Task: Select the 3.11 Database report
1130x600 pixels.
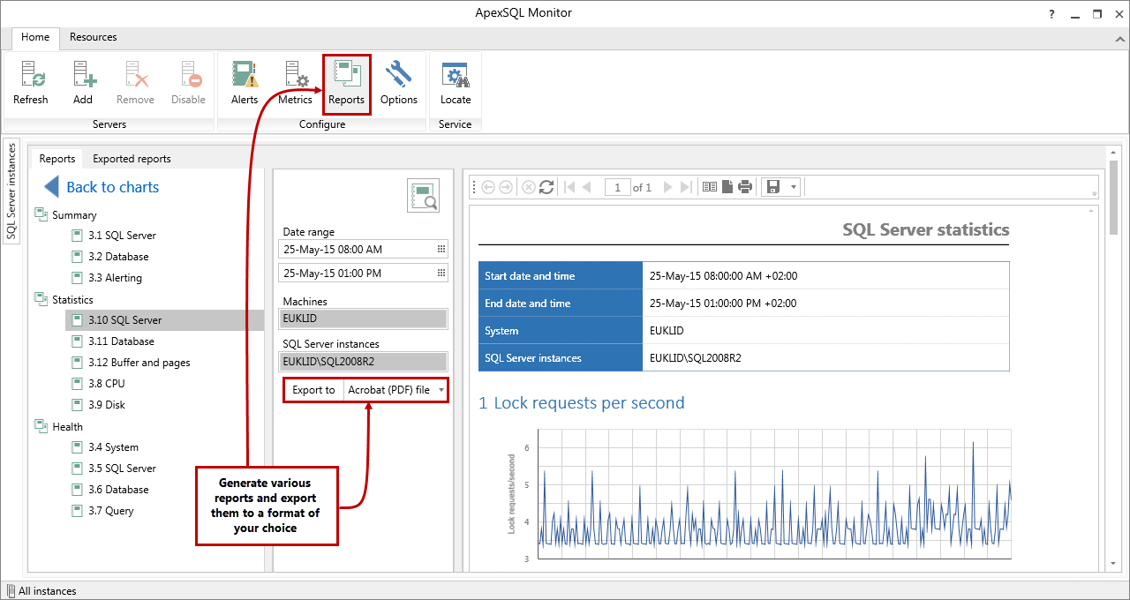Action: click(121, 341)
